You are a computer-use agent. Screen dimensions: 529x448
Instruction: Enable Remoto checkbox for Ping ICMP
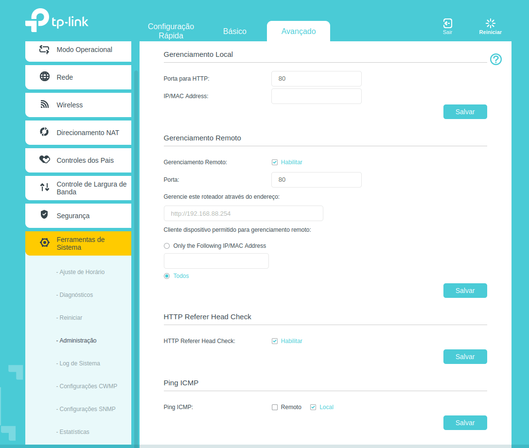(x=275, y=407)
